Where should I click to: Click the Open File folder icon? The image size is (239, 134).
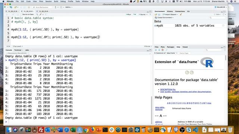click(x=15, y=7)
